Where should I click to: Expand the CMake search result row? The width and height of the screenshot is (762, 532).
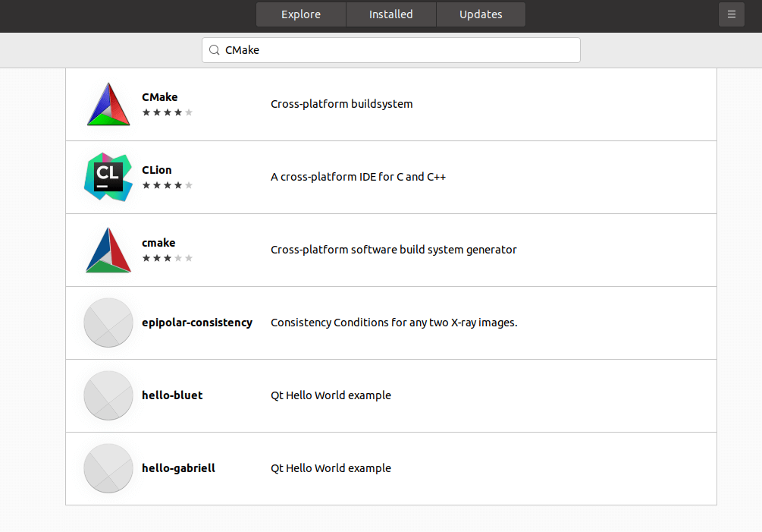390,104
